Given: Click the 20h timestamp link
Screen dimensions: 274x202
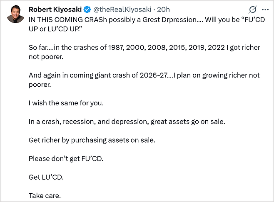Looking at the screenshot, I should click(163, 9).
